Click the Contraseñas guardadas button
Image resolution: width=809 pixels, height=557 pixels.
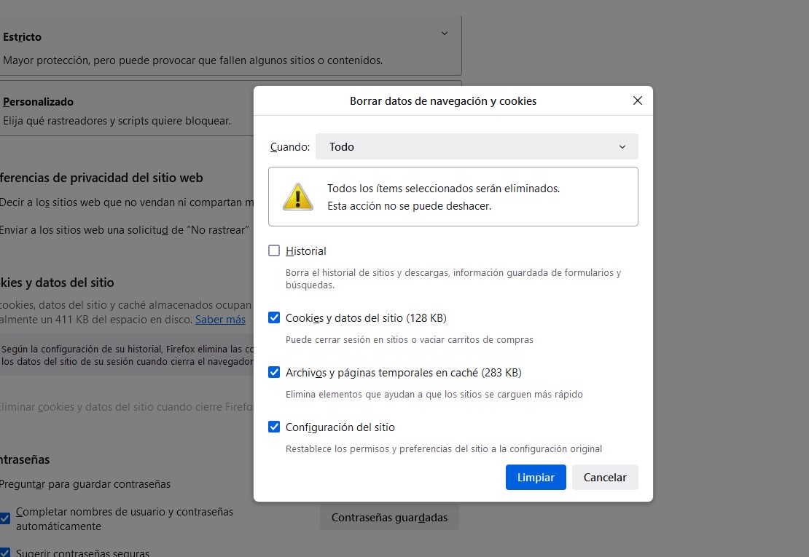[389, 517]
